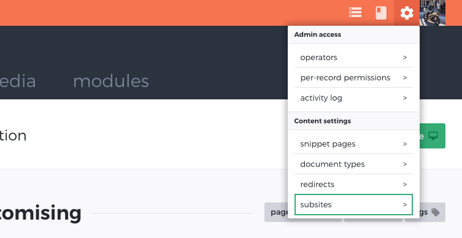
Task: Click the green button with monitor icon
Action: pos(432,136)
